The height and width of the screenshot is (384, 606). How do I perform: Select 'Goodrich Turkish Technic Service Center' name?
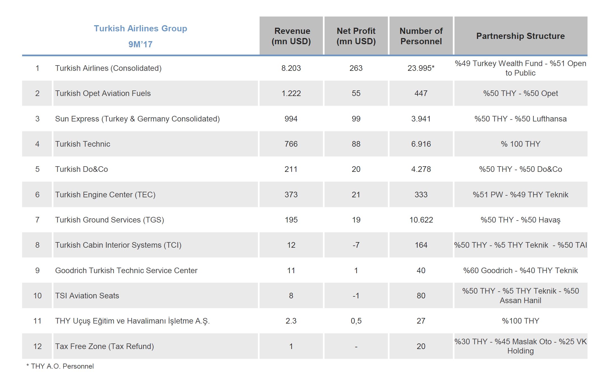(x=126, y=271)
